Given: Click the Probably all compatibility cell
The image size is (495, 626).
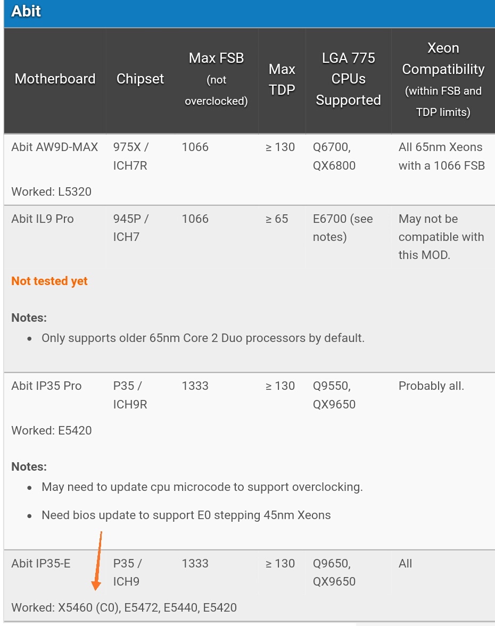Looking at the screenshot, I should [431, 386].
